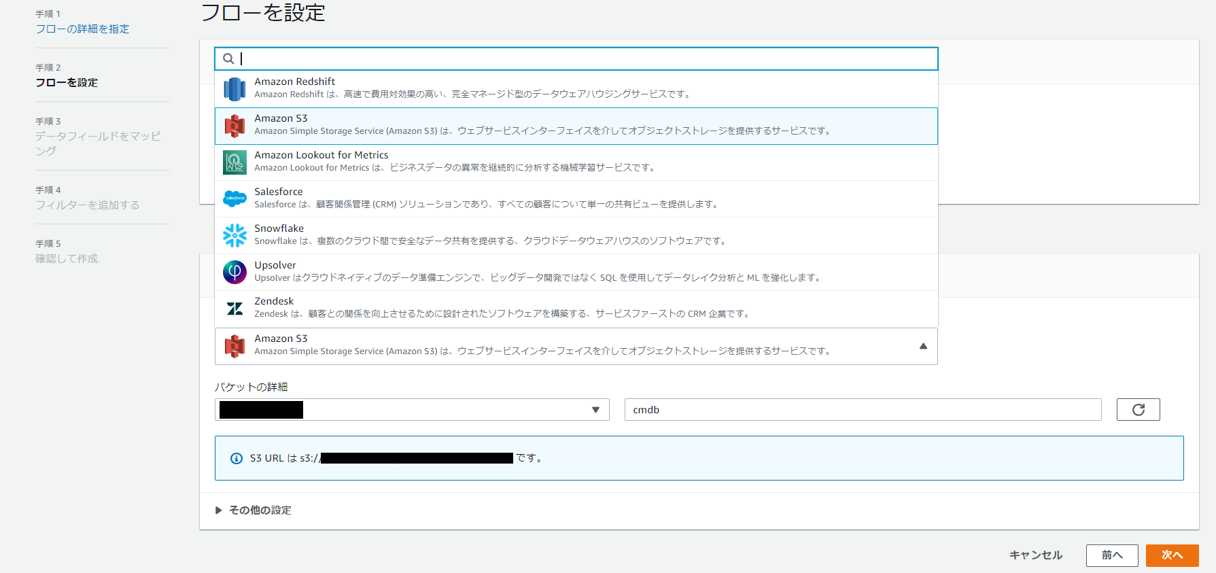Click the Snowflake description line
The width and height of the screenshot is (1216, 573).
click(x=491, y=241)
